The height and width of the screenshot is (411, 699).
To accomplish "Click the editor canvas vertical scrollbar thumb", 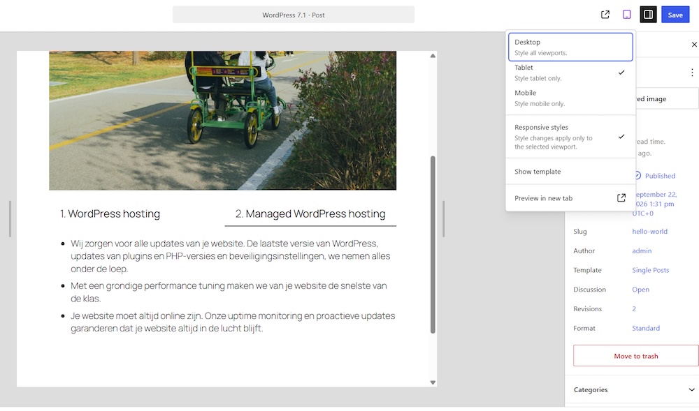I will (433, 244).
